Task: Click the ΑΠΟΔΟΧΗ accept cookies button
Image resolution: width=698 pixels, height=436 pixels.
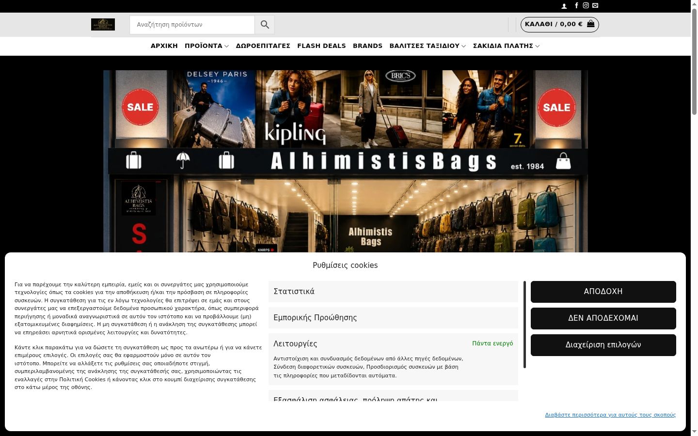Action: 603,292
